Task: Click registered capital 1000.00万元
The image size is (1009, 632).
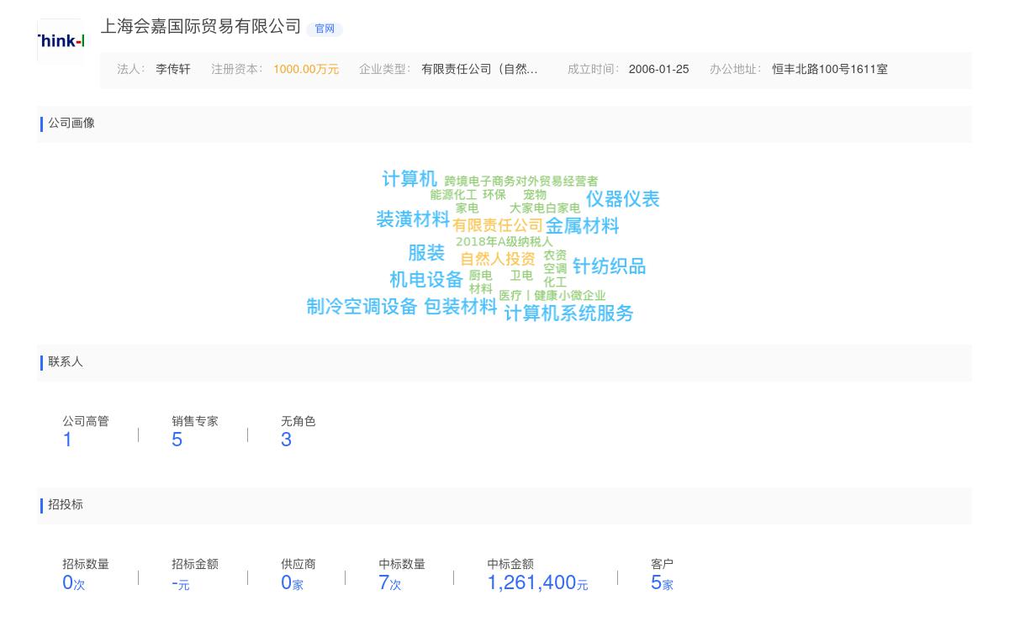Action: (306, 70)
